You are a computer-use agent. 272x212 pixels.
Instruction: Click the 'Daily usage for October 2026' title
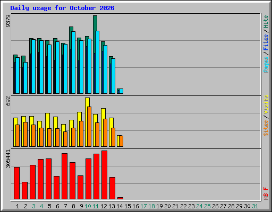click(x=62, y=8)
